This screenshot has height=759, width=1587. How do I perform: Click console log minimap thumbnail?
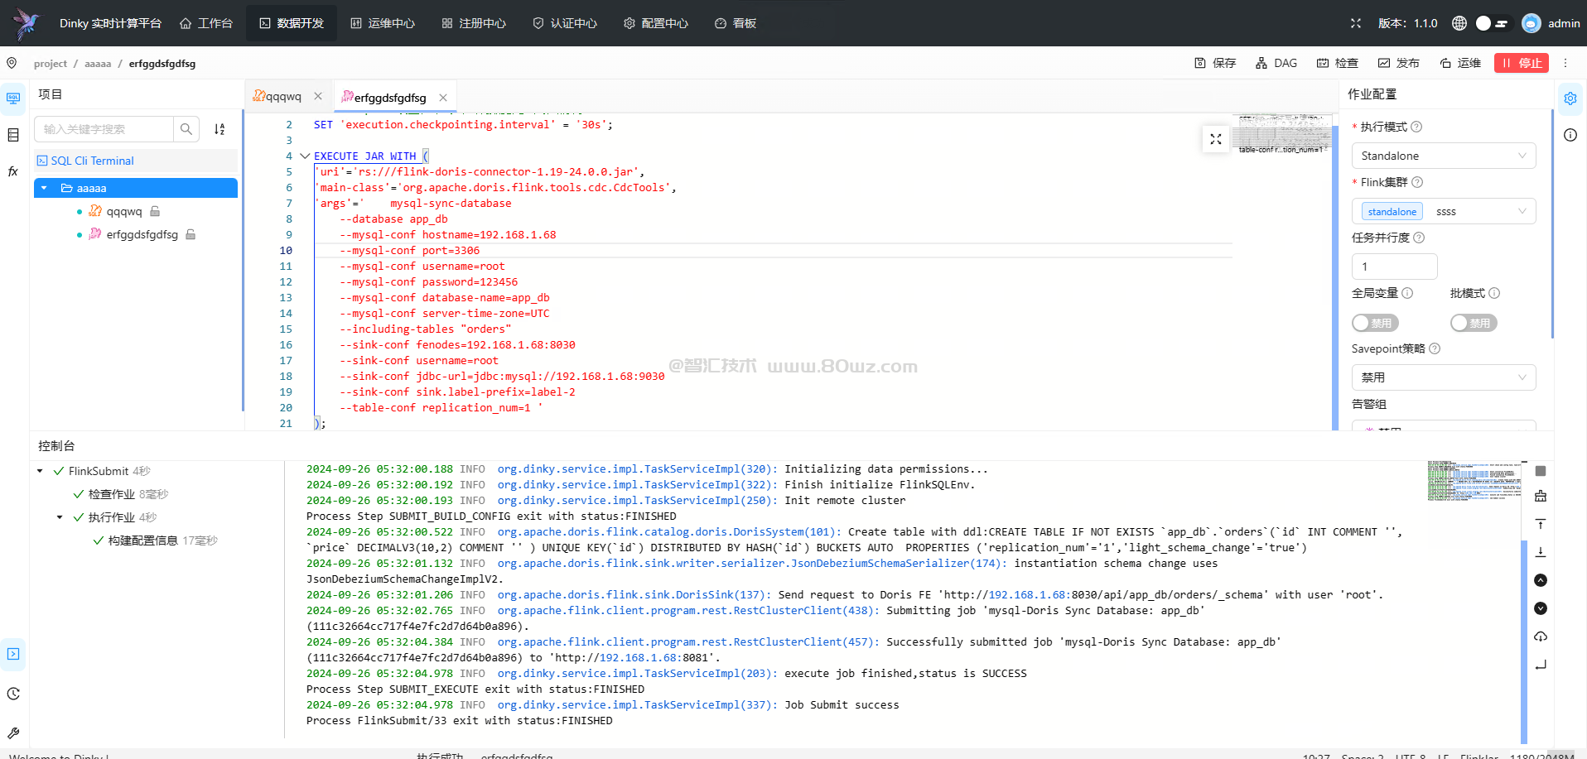pos(1474,481)
